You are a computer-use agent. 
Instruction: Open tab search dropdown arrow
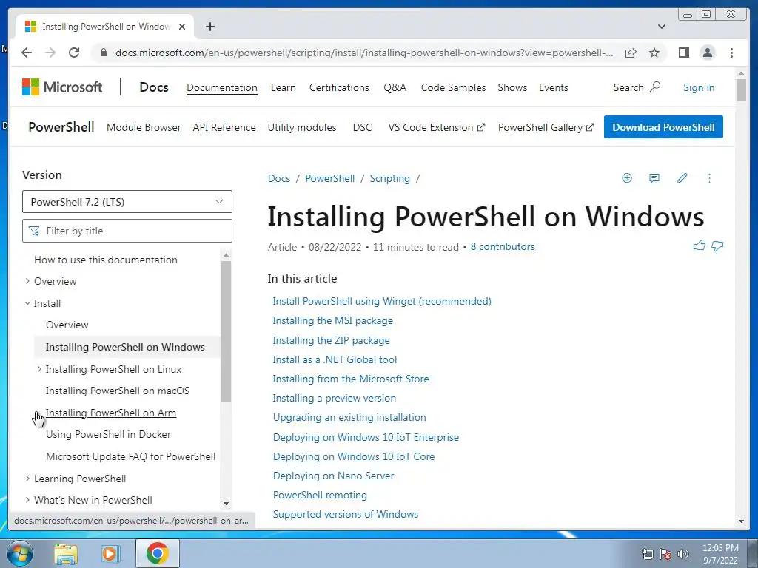662,27
